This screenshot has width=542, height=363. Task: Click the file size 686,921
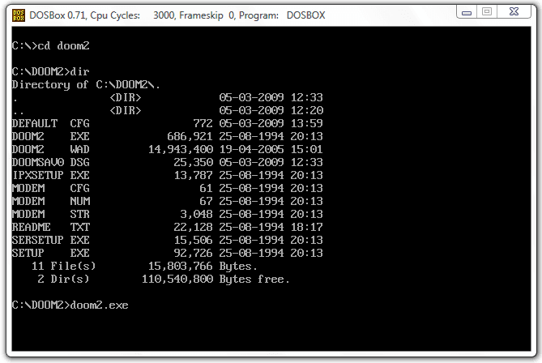click(x=190, y=136)
